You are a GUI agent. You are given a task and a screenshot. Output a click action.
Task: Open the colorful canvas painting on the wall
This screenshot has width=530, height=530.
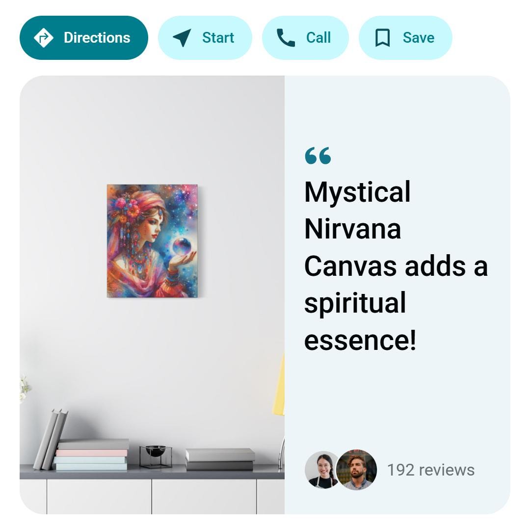point(153,241)
